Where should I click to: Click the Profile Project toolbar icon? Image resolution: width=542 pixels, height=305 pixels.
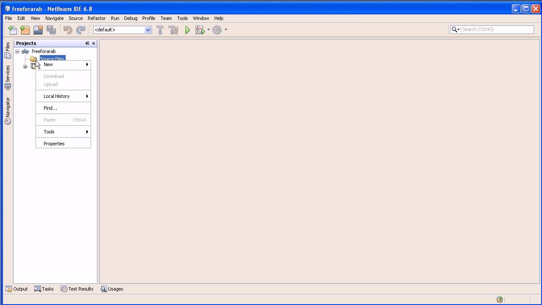[217, 30]
